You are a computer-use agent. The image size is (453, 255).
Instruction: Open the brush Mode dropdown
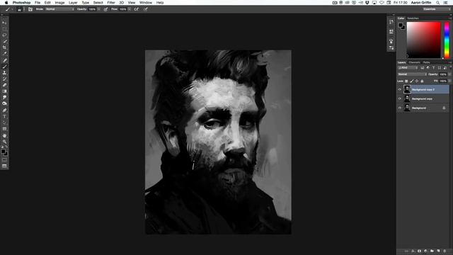click(x=59, y=9)
